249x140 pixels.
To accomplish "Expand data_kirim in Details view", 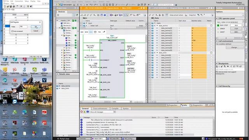I will pos(60,88).
